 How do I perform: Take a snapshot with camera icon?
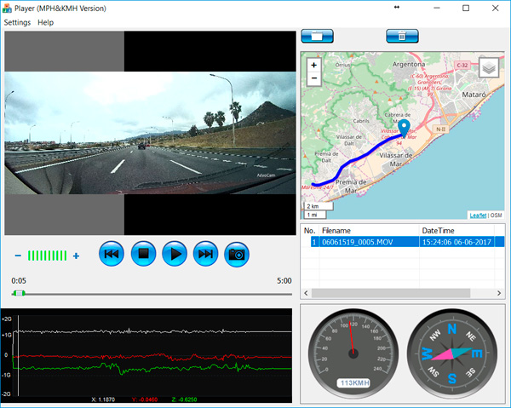237,254
